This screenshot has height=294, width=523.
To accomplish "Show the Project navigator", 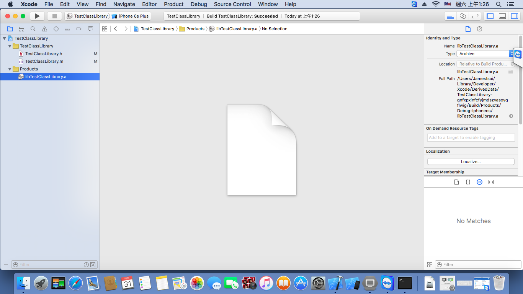I will 10,29.
